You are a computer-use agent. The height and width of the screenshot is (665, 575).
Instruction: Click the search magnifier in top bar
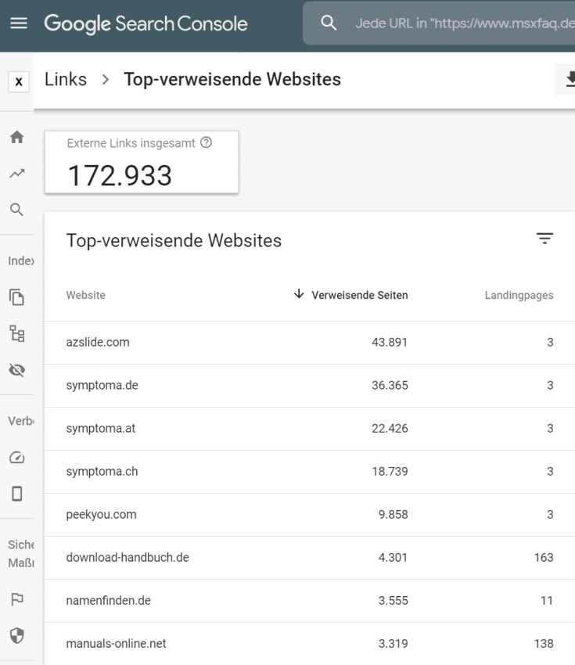point(329,23)
